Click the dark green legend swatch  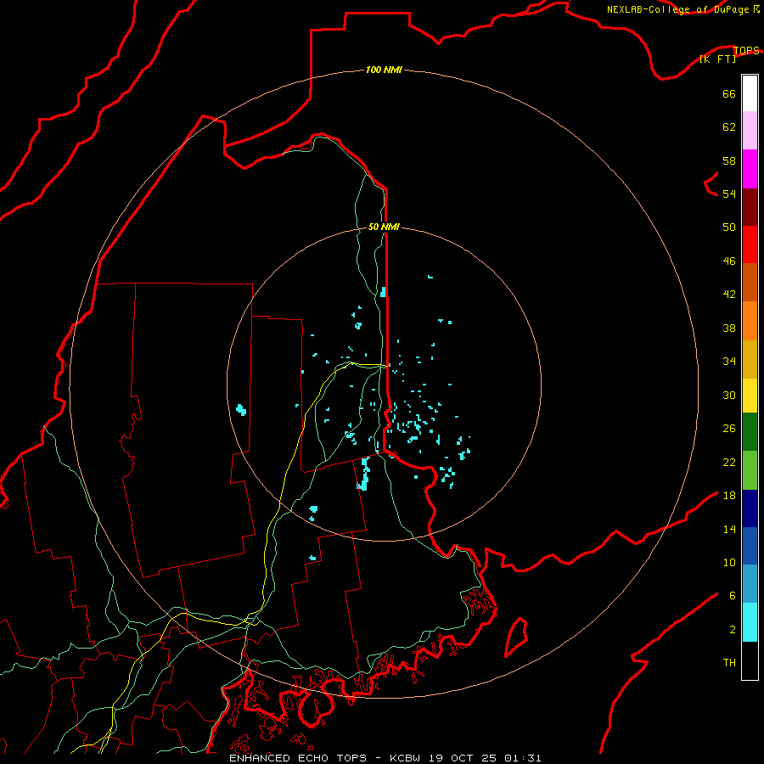[750, 432]
